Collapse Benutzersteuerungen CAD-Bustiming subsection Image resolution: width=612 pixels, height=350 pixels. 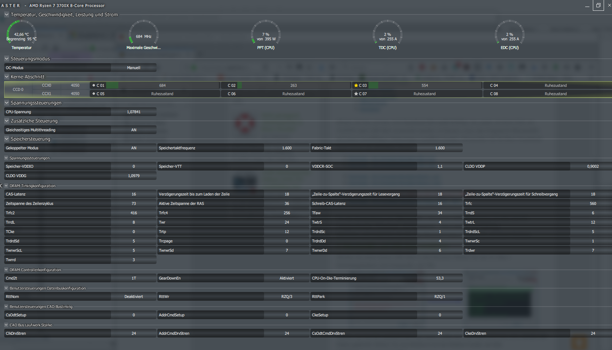6,307
